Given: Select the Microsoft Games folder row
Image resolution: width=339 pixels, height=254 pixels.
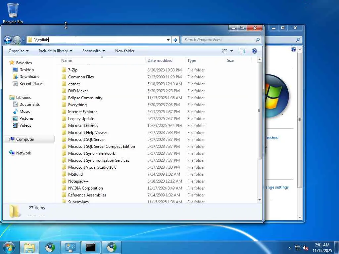Looking at the screenshot, I should click(x=156, y=125).
